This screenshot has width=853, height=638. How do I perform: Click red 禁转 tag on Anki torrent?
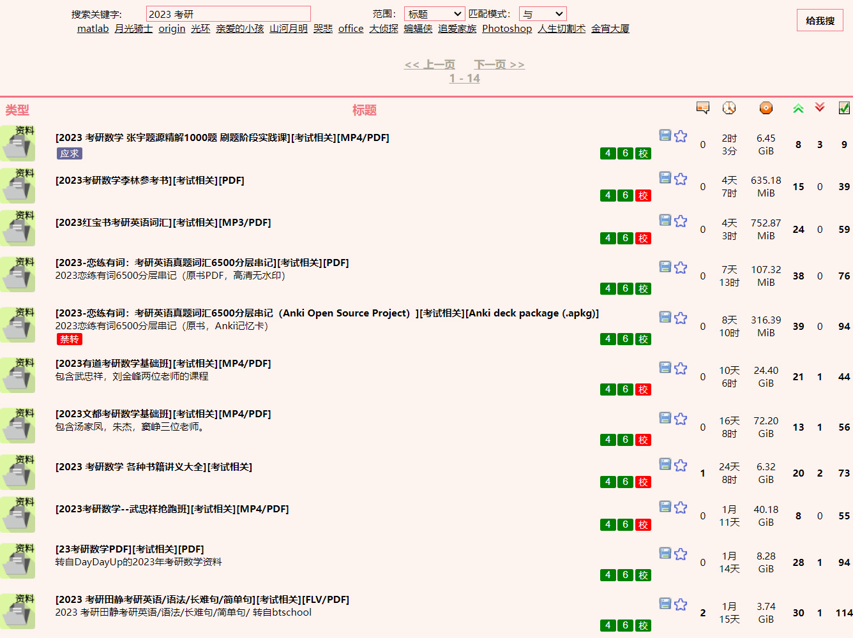[x=70, y=339]
